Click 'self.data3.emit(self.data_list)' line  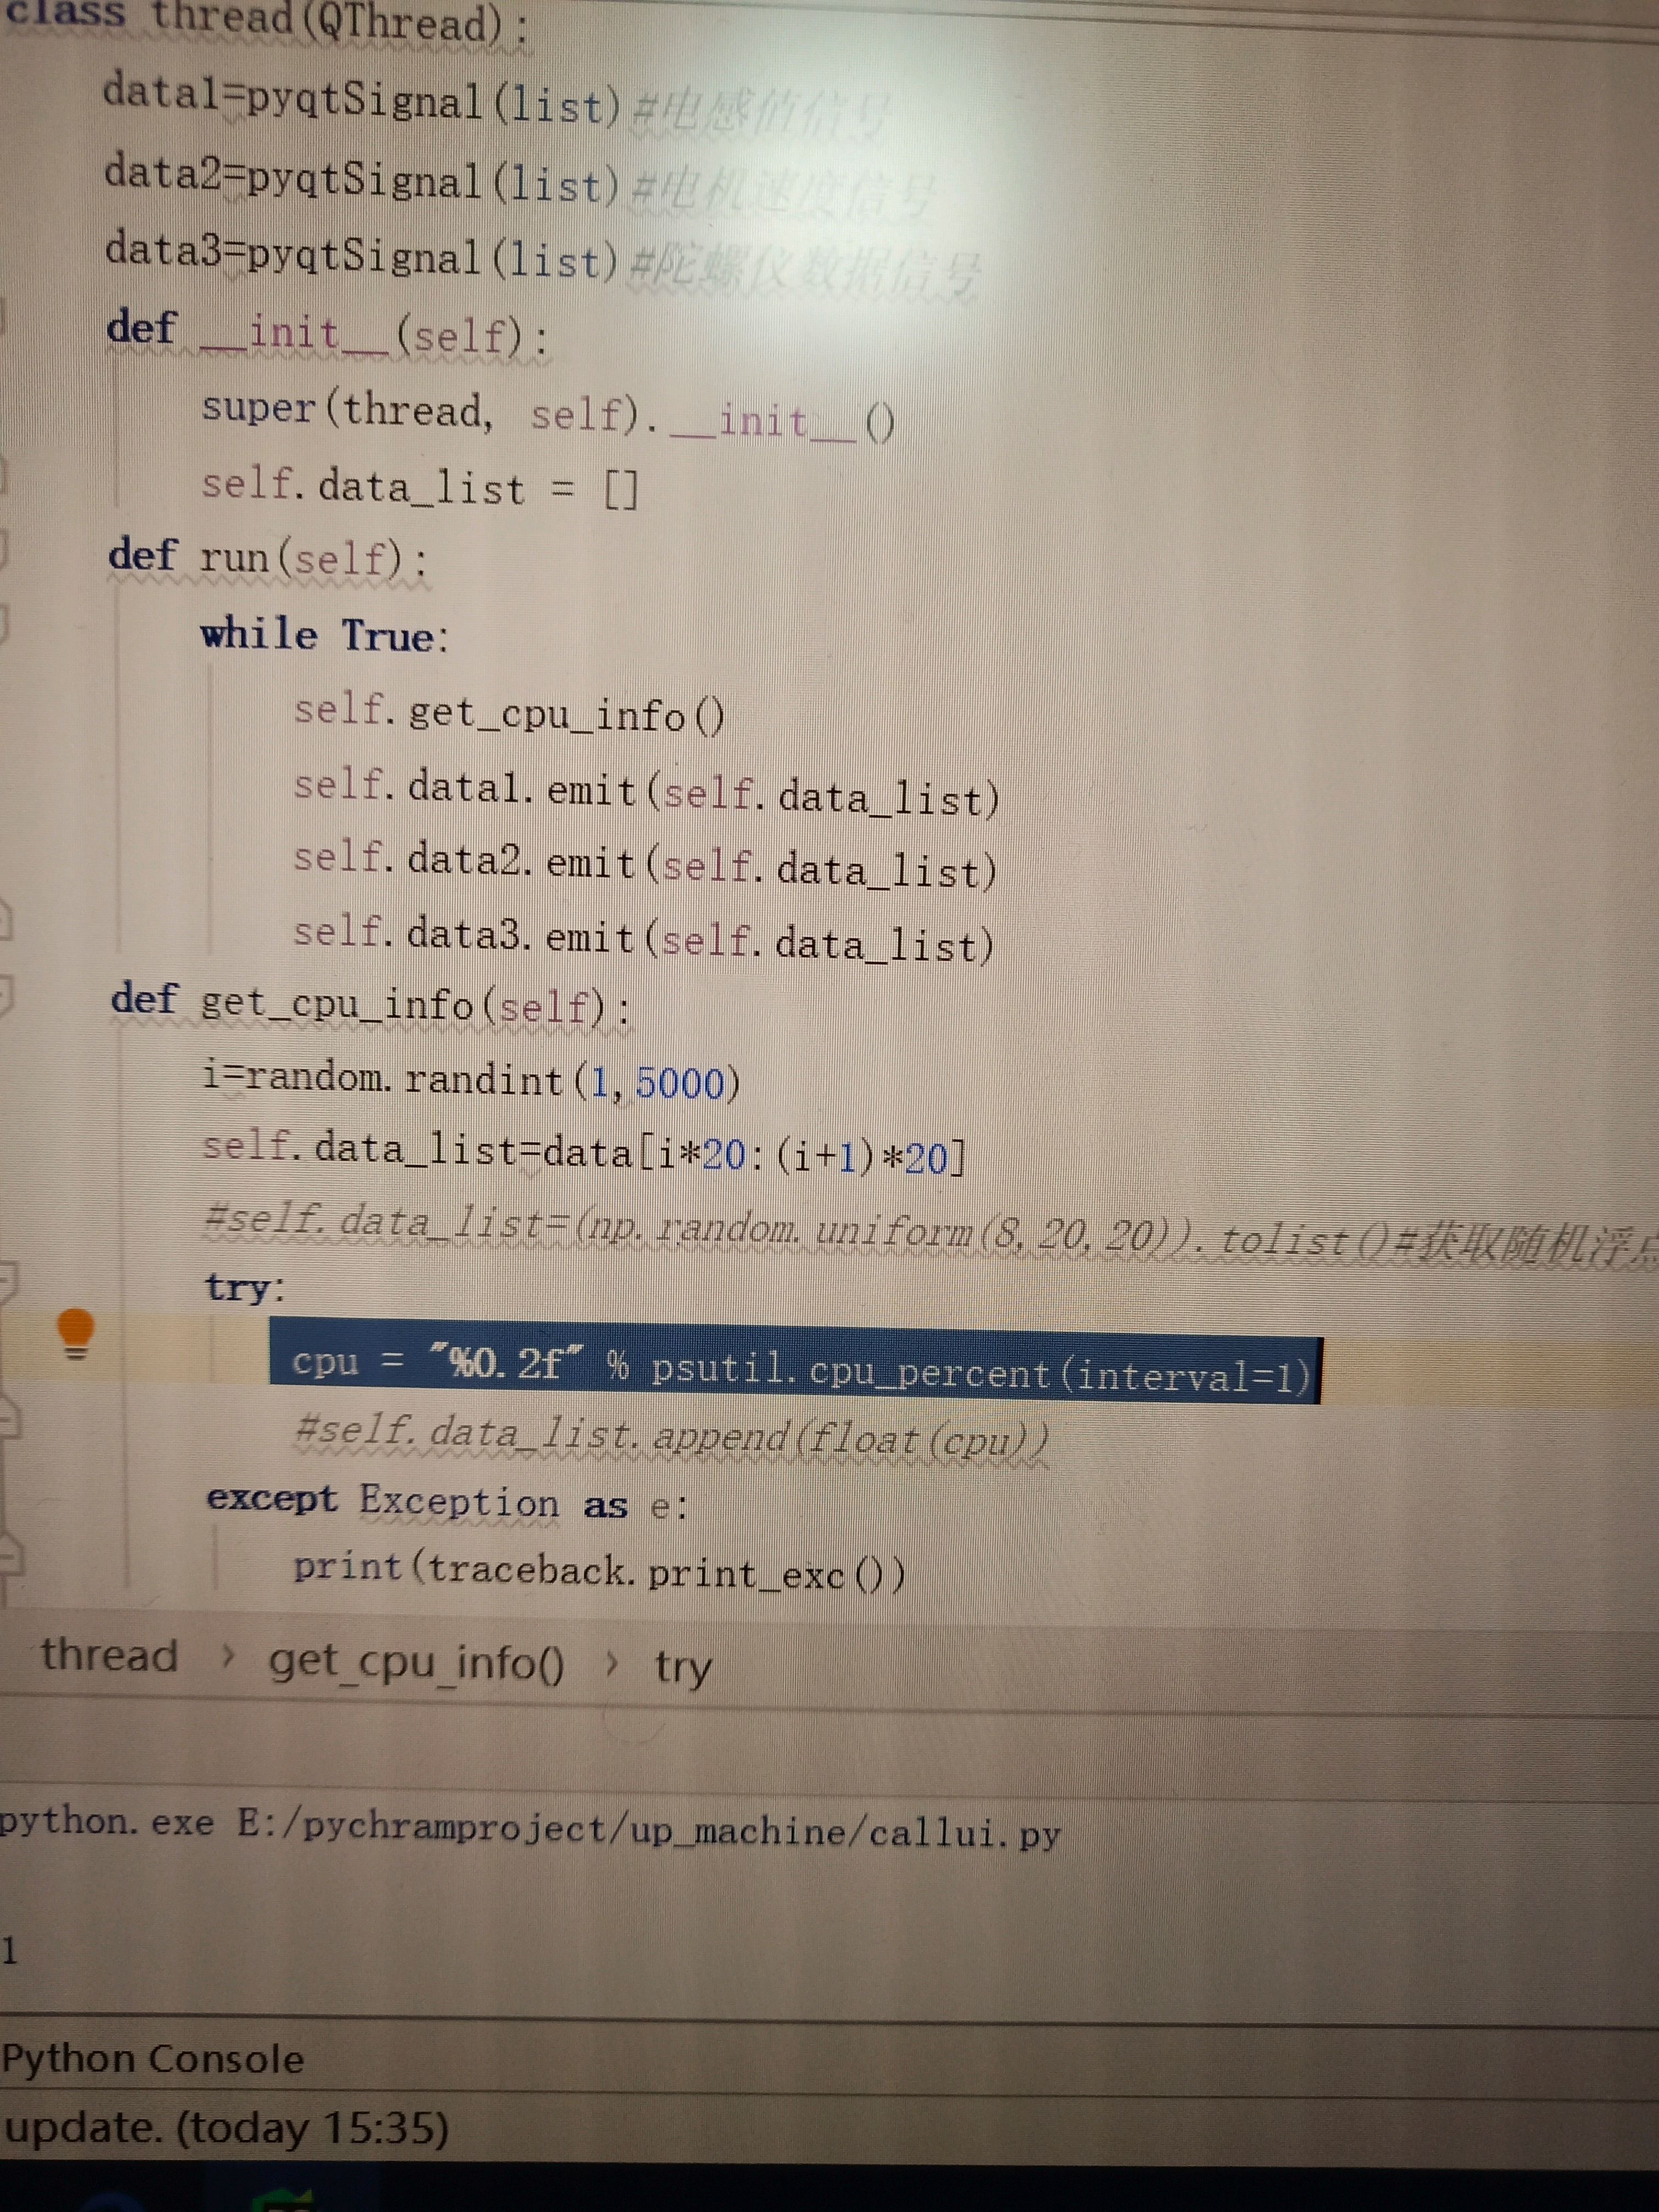[644, 941]
